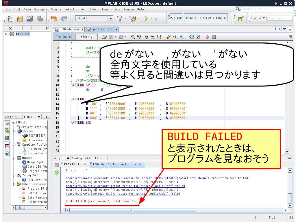Undo the last edit
Viewport: 296px width, 222px height.
[54, 18]
